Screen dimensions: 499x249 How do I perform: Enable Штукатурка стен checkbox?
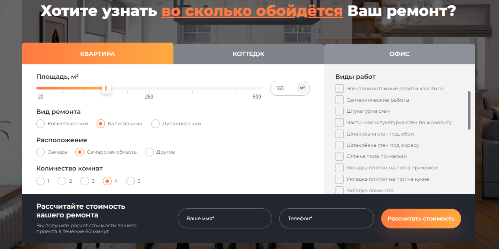pyautogui.click(x=339, y=111)
